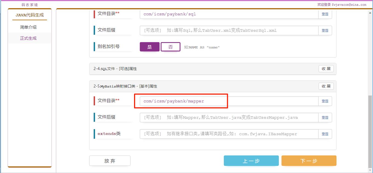Click the 放弃 button to abandon

110,161
